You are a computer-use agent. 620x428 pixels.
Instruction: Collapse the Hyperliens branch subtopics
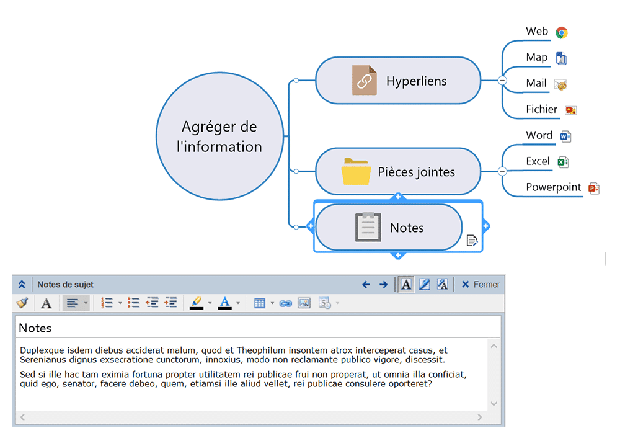[x=502, y=81]
